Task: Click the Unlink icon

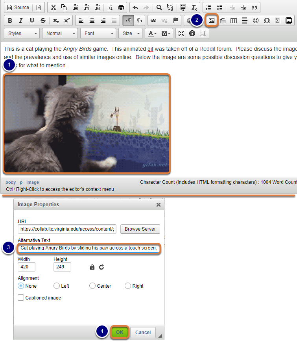Action: (x=164, y=20)
